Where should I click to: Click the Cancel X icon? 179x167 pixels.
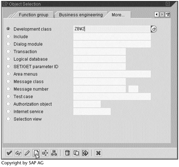(98, 153)
